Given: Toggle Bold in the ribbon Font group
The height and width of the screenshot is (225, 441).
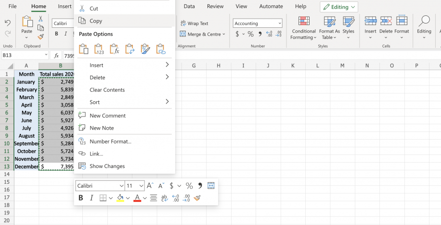Looking at the screenshot, I should (56, 34).
